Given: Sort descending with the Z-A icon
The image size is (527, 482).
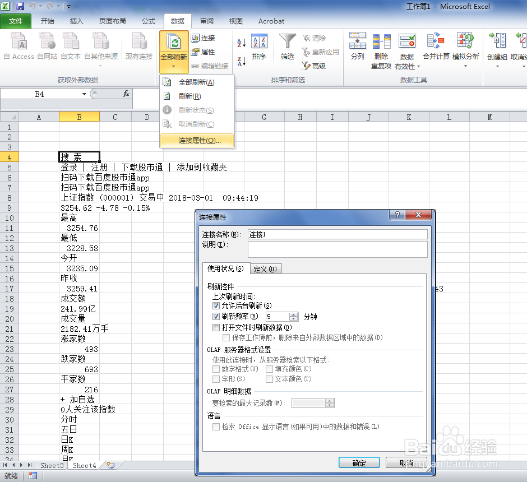Looking at the screenshot, I should coord(241,61).
